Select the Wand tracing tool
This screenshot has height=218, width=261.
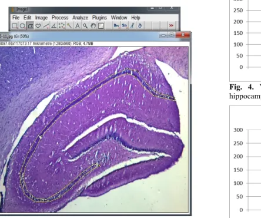click(69, 26)
